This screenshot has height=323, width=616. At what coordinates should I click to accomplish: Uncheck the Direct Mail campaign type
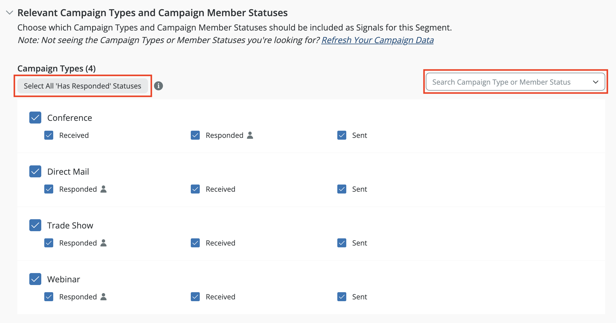(x=35, y=171)
